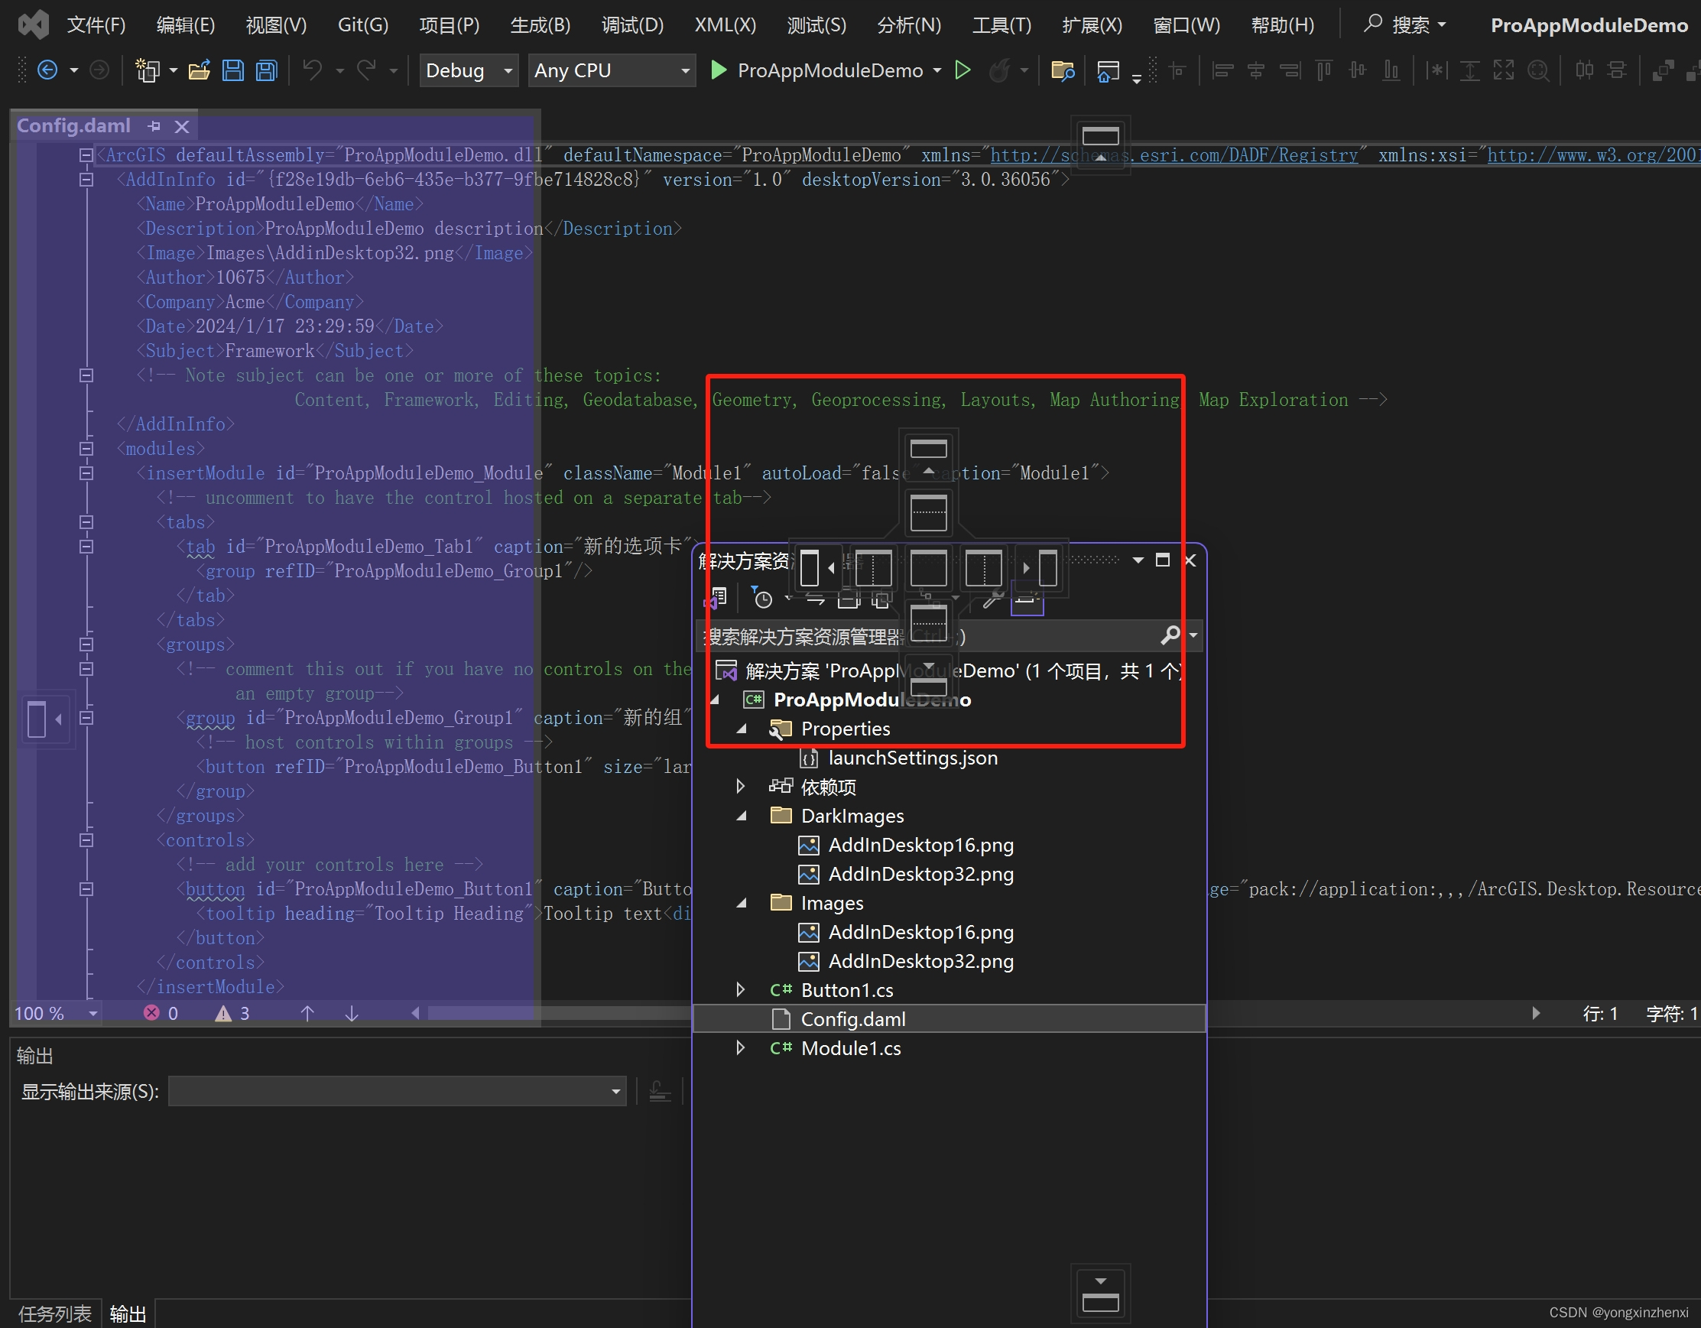Click the up arrow navigation icon
This screenshot has width=1701, height=1328.
tap(307, 1012)
